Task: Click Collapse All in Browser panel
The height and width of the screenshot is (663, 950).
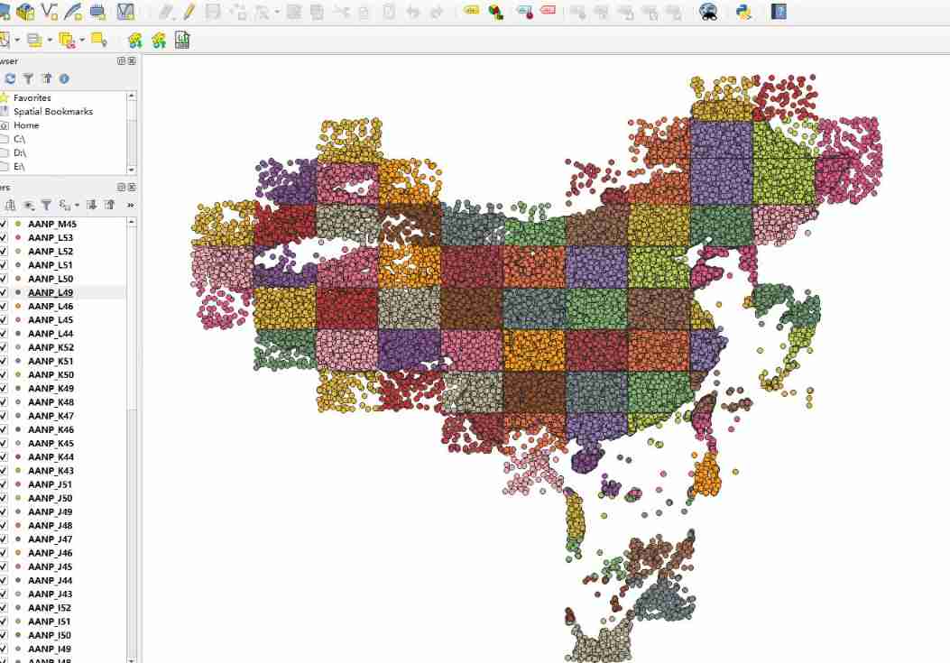Action: 47,78
